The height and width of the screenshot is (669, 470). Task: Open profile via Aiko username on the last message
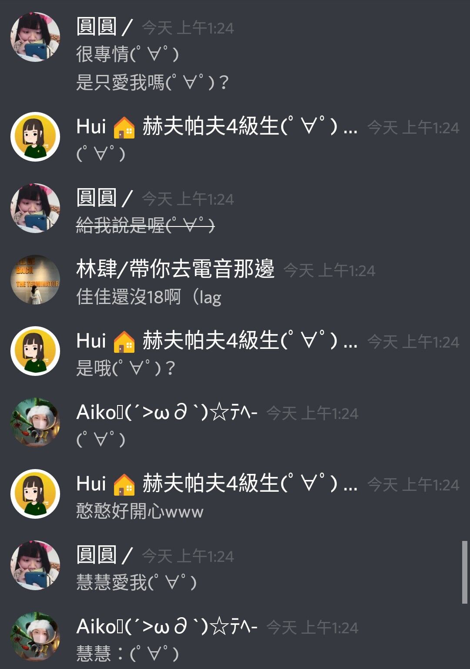coord(167,627)
